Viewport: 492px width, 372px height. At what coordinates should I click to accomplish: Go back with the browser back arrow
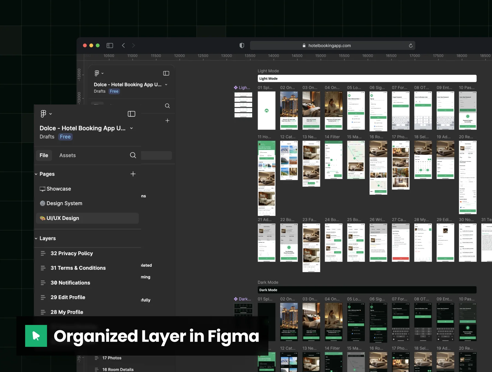click(x=124, y=45)
